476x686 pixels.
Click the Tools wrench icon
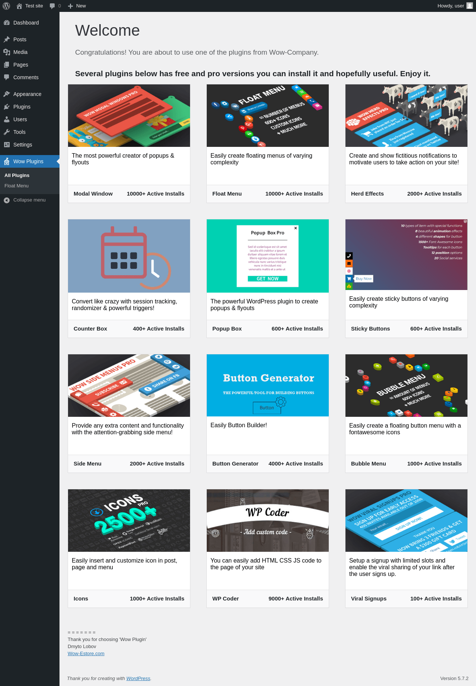pyautogui.click(x=7, y=132)
